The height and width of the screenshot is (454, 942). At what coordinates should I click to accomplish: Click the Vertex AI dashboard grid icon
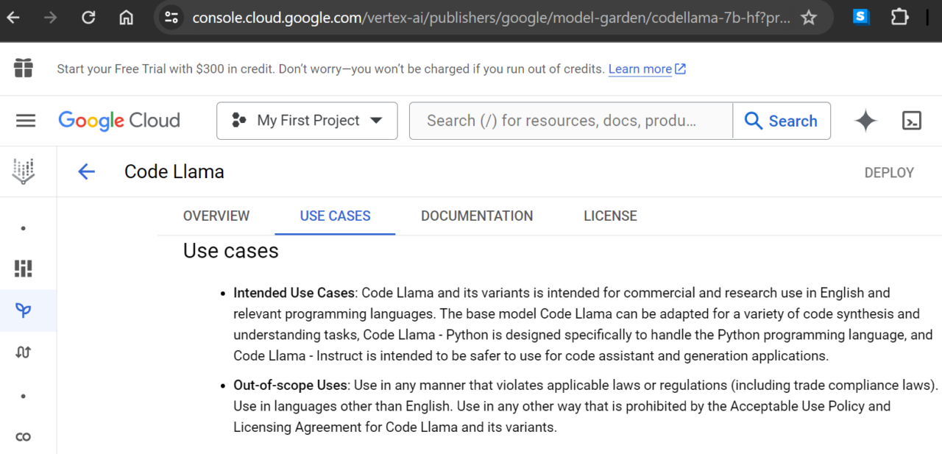23,269
